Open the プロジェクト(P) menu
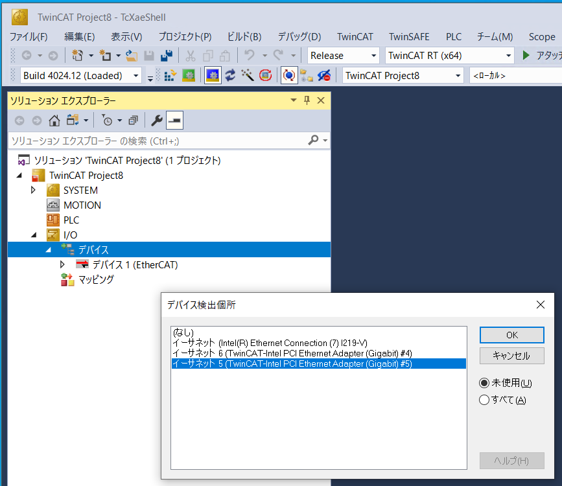The width and height of the screenshot is (562, 486). coord(185,36)
